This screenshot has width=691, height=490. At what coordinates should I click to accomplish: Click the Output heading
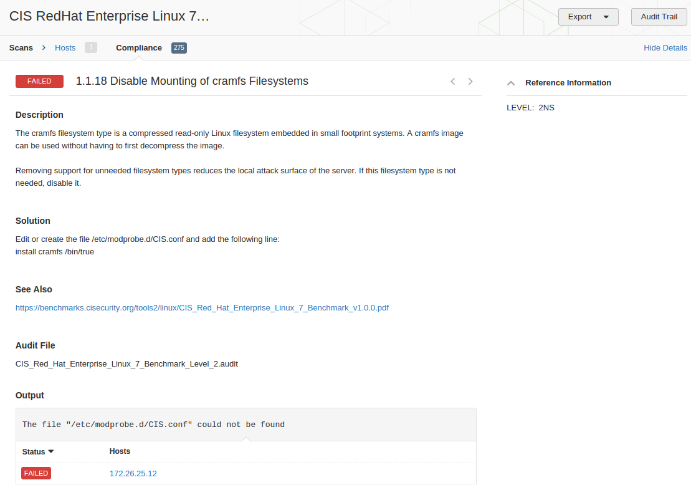point(29,395)
